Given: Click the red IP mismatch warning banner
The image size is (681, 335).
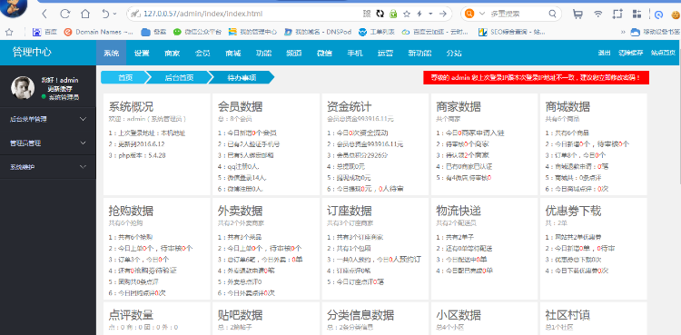Looking at the screenshot, I should 536,78.
